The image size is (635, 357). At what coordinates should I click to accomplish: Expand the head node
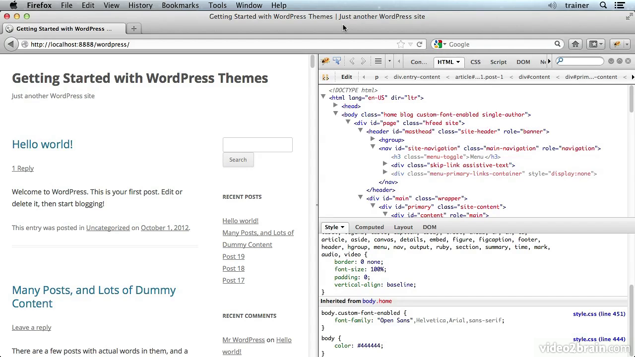click(336, 106)
